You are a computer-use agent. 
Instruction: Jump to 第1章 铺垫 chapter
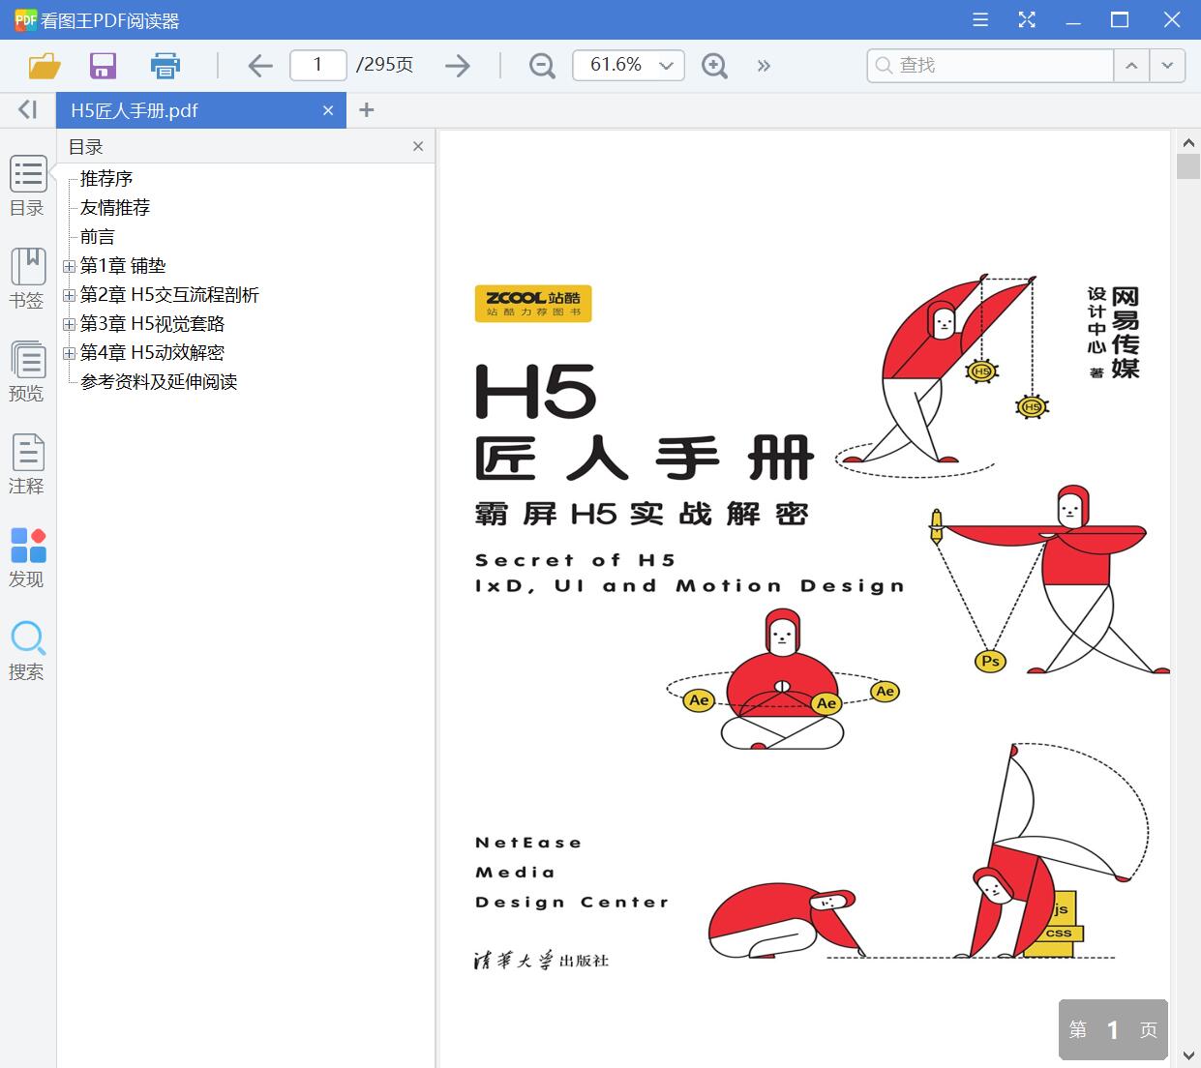123,265
